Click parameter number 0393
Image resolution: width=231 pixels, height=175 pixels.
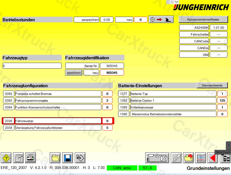point(9,100)
